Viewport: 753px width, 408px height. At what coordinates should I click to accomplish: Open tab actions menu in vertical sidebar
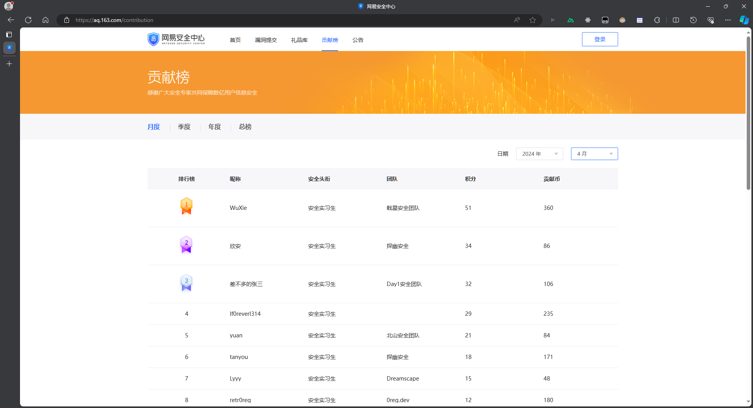[9, 35]
